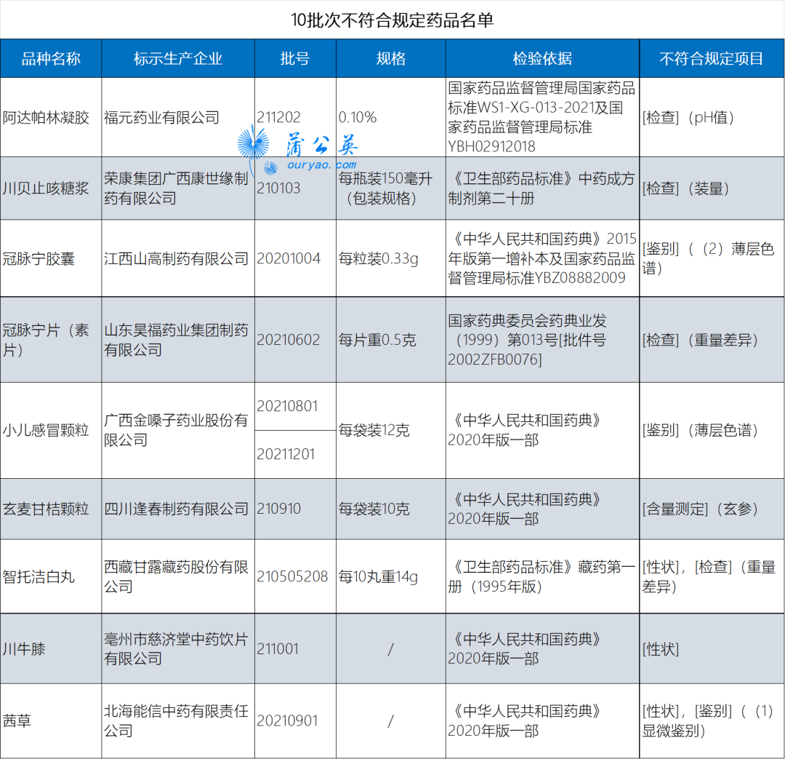Select the cell 智托洁白丸
Screen dimensions: 785x759
51,576
